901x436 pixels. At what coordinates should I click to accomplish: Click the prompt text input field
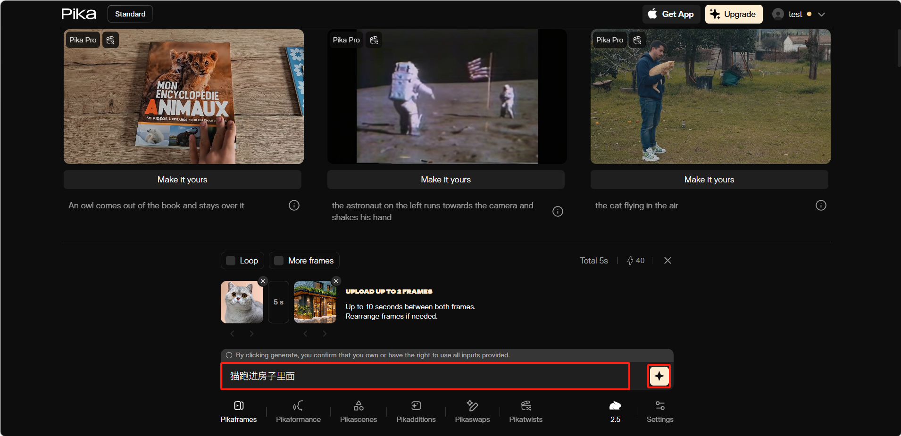tap(425, 376)
